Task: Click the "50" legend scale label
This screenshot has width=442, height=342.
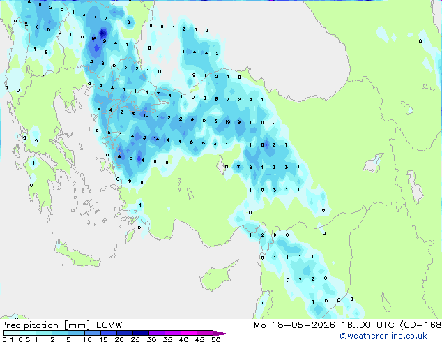Action: tap(215, 339)
